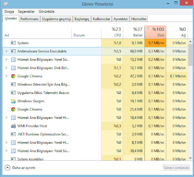194x177 pixels.
Task: Switch to the Performans tab
Action: 29,19
